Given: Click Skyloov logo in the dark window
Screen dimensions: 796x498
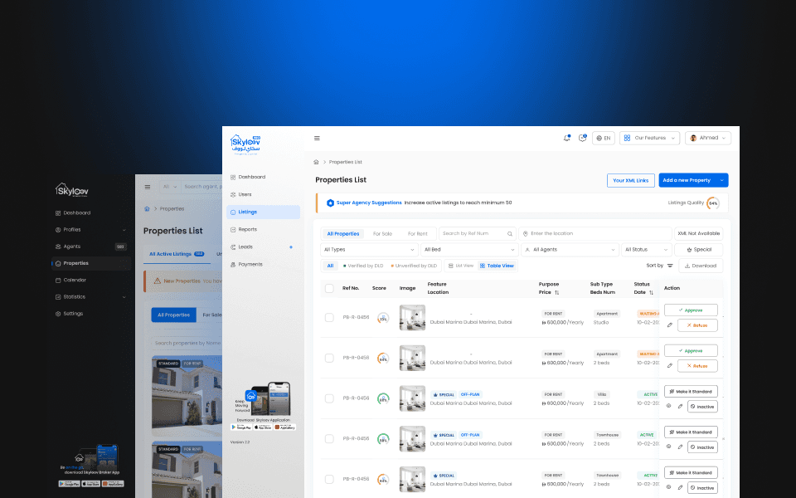Looking at the screenshot, I should pyautogui.click(x=71, y=190).
